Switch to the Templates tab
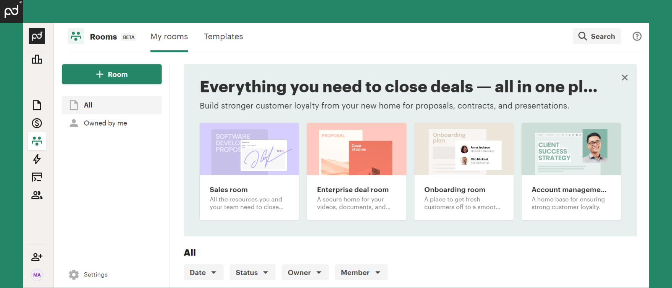The height and width of the screenshot is (288, 672). pyautogui.click(x=223, y=37)
